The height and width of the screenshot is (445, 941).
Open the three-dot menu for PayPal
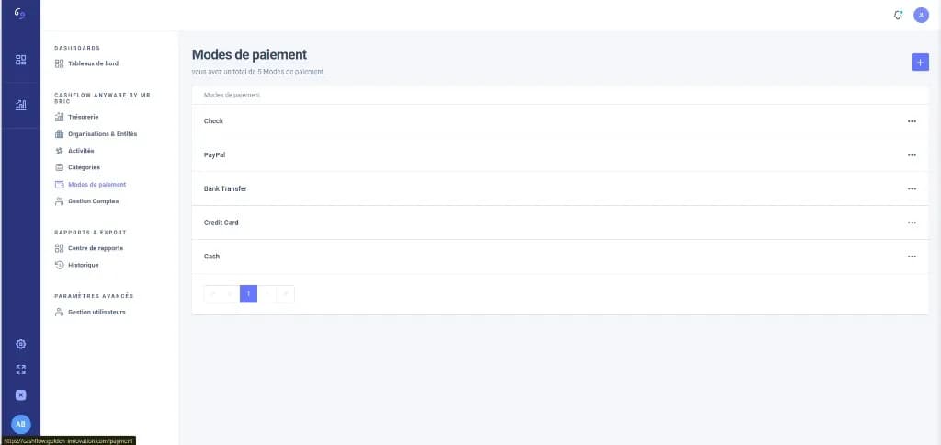912,155
